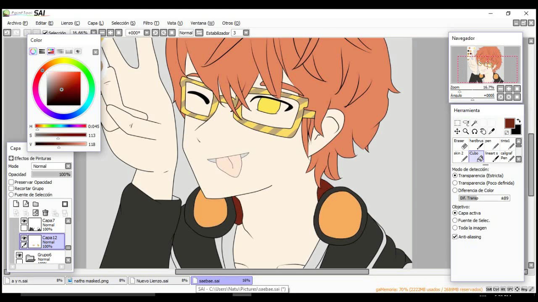Toggle transparent color checker icon
This screenshot has height=302, width=538.
click(x=507, y=133)
